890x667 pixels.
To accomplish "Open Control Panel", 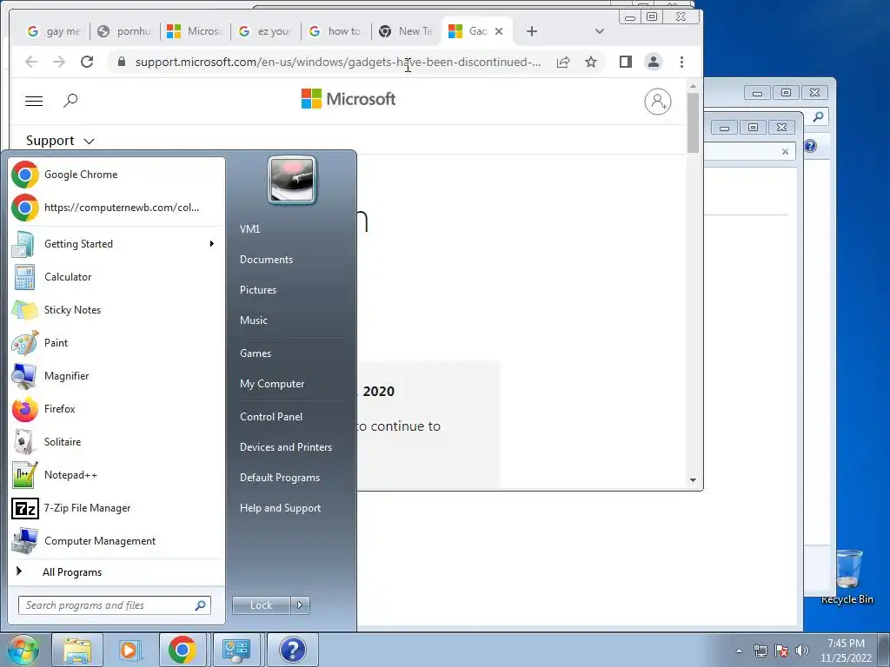I will [x=292, y=417].
